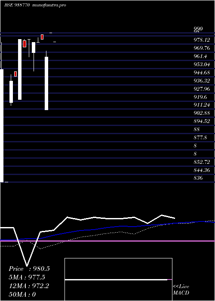Select the 836 price axis label
The width and height of the screenshot is (215, 301).
click(198, 178)
